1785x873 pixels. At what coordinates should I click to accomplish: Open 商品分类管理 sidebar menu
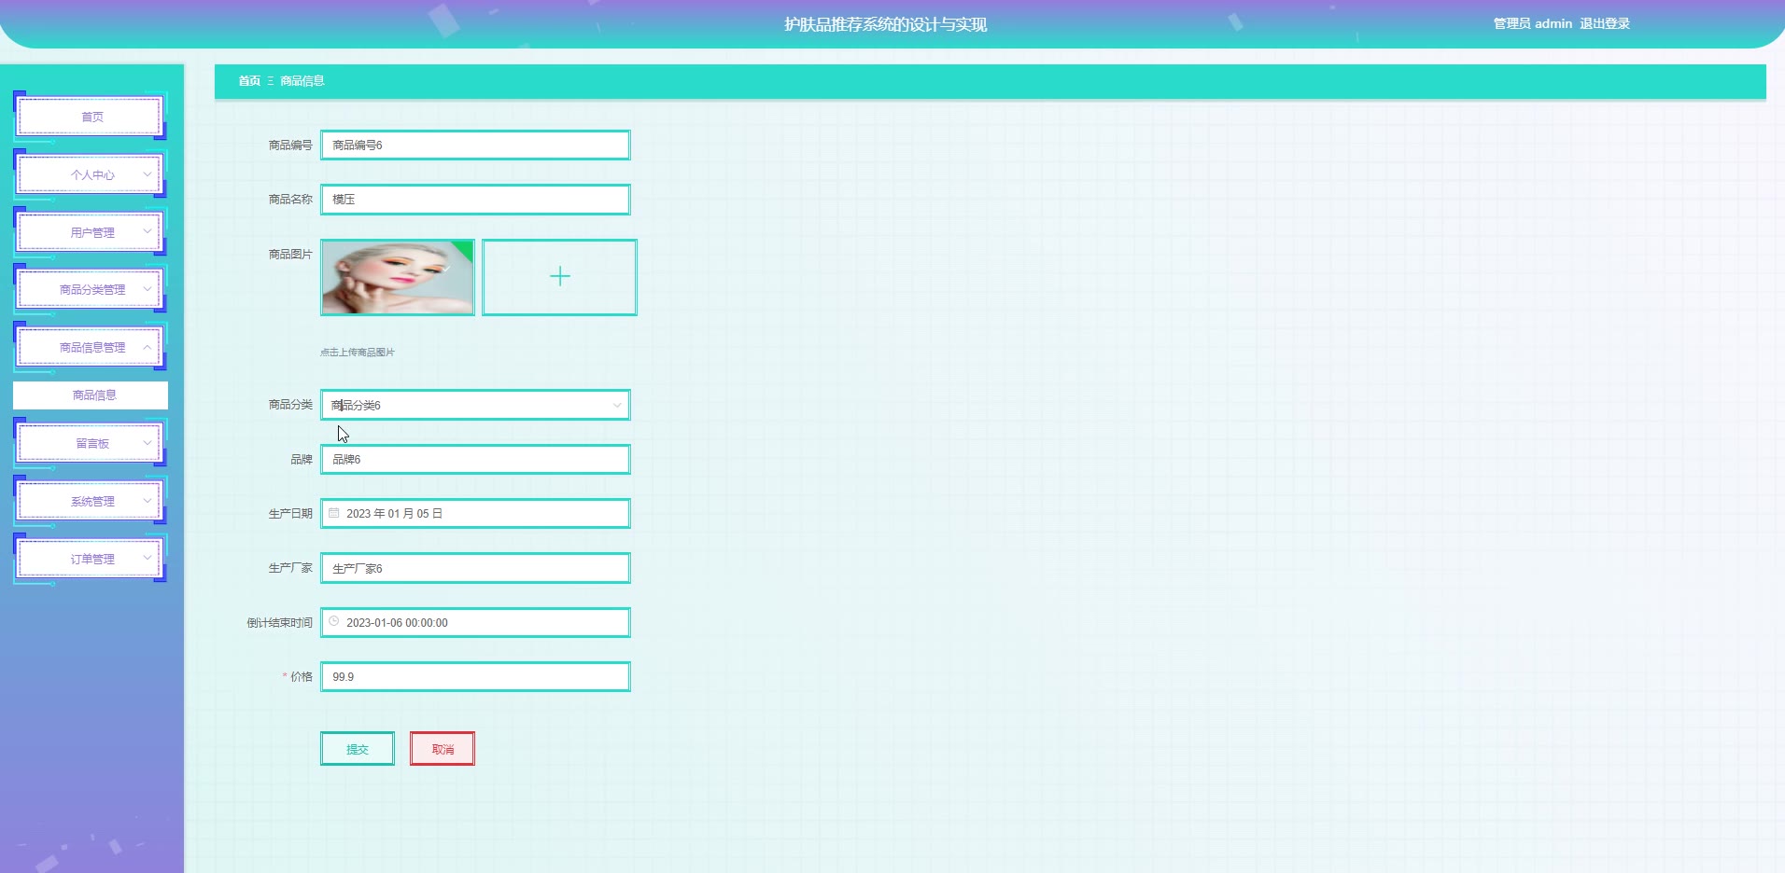(91, 289)
